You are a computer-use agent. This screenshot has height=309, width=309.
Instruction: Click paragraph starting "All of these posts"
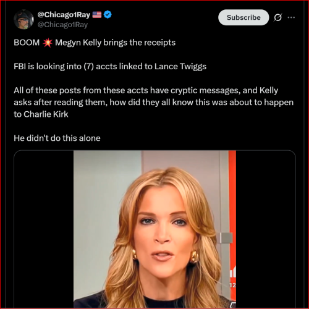pos(153,103)
